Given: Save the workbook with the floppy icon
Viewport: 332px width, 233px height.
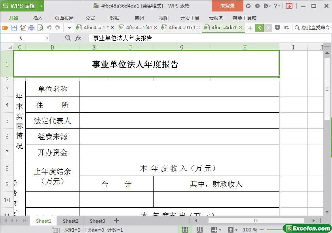Looking at the screenshot, I should (14, 28).
